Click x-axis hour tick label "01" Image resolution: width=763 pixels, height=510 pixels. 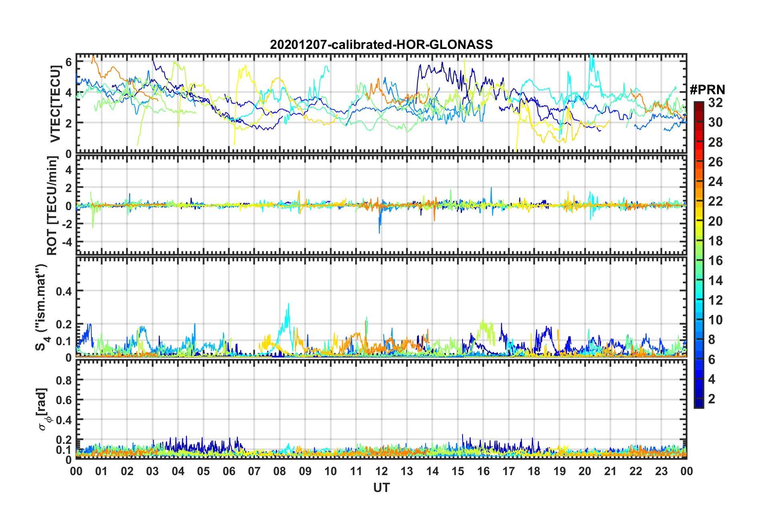coord(101,471)
